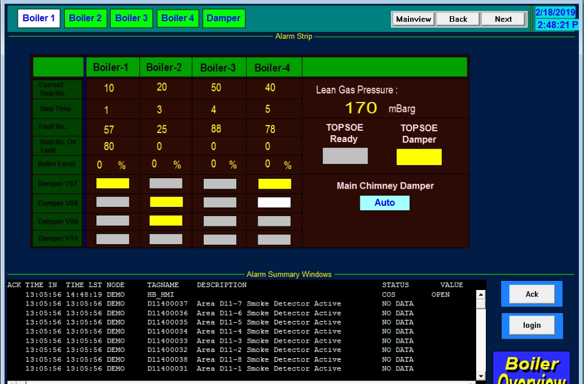
Task: Click Boiler-4 Damper V08 white indicator
Action: click(274, 202)
